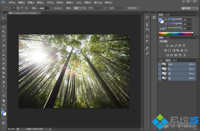Add a Channel Mixer adjustment
200x131 pixels.
182,50
